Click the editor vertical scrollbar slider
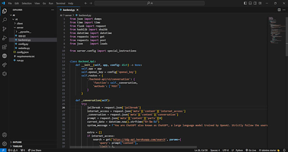The width and height of the screenshot is (288, 152). point(287,37)
